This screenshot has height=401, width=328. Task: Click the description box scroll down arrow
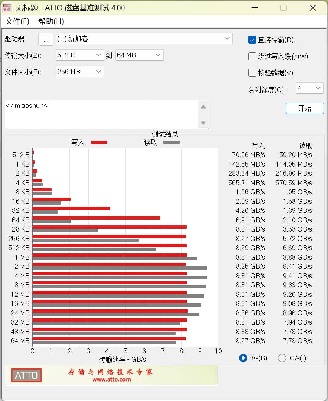pos(203,123)
